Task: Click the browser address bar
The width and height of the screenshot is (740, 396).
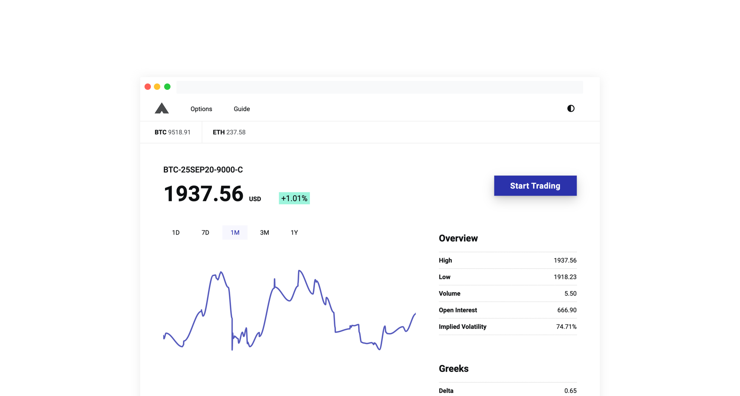Action: pyautogui.click(x=379, y=87)
